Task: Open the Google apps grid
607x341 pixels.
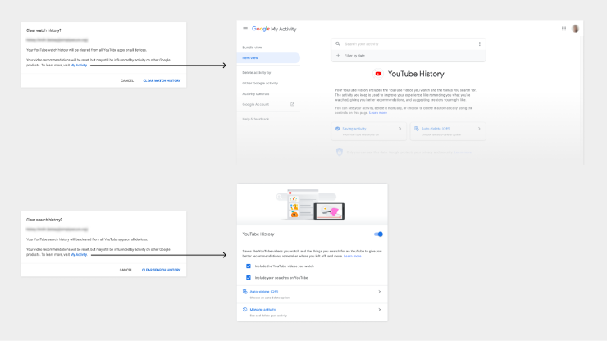Action: point(564,29)
